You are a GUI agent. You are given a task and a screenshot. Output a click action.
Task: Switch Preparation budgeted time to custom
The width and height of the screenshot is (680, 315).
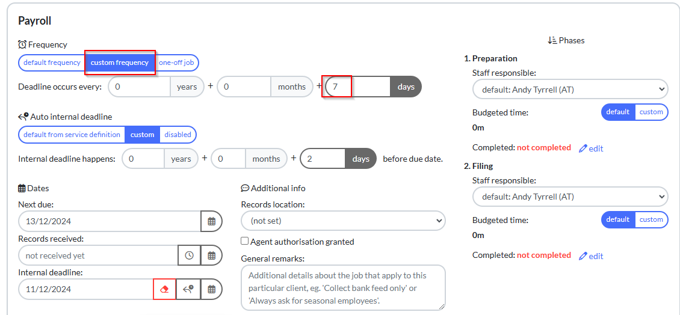651,112
